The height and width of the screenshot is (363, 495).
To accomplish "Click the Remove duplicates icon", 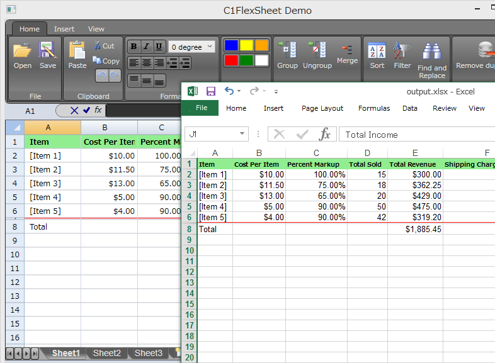I will (486, 50).
